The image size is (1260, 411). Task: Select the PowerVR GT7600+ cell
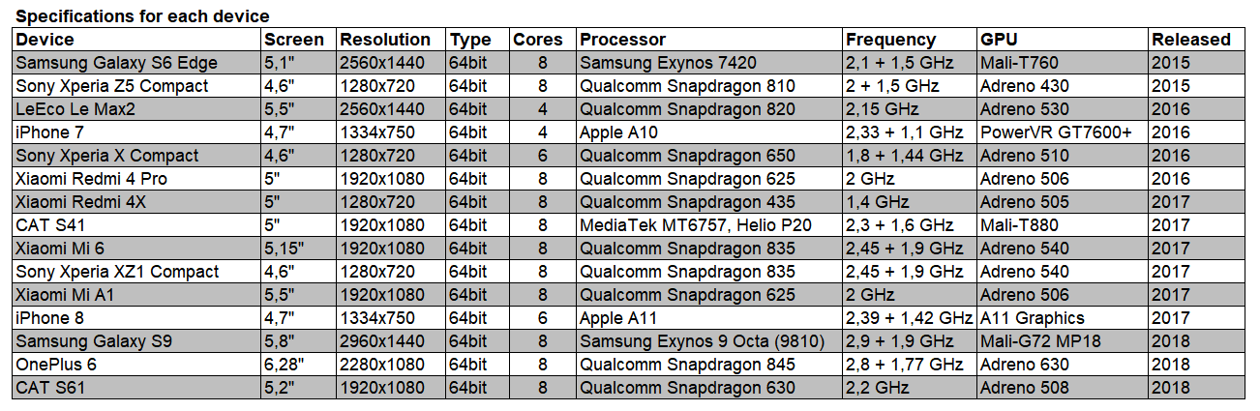(x=1062, y=132)
